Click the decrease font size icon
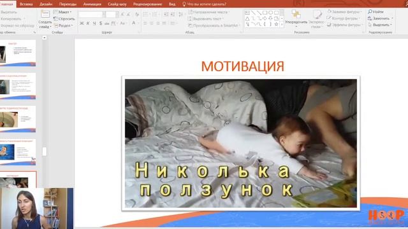The image size is (408, 229). pyautogui.click(x=129, y=15)
